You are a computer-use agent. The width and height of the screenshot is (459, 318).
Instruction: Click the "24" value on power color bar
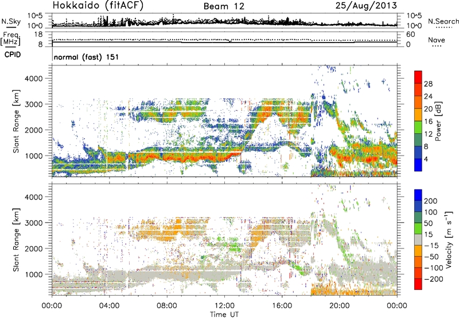tap(428, 96)
